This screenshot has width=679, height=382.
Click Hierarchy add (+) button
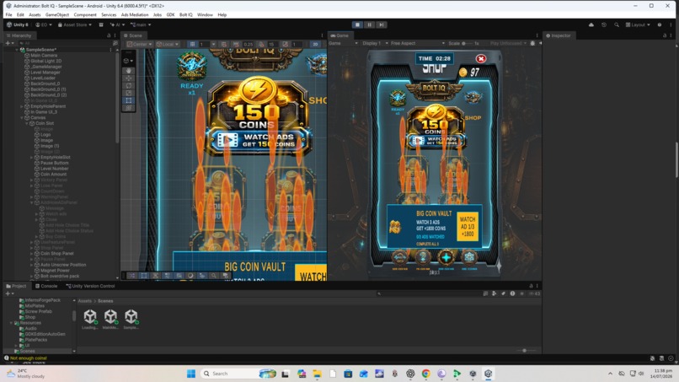pos(8,43)
